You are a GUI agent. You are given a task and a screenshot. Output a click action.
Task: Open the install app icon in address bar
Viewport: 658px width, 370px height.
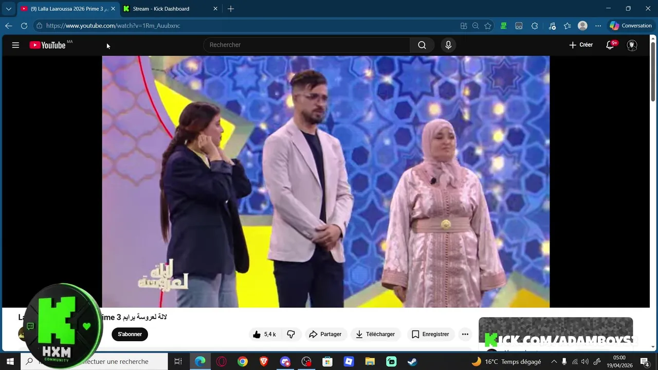(x=464, y=26)
